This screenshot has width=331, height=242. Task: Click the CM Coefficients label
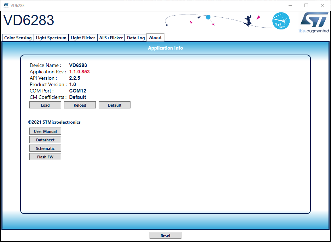(x=48, y=97)
